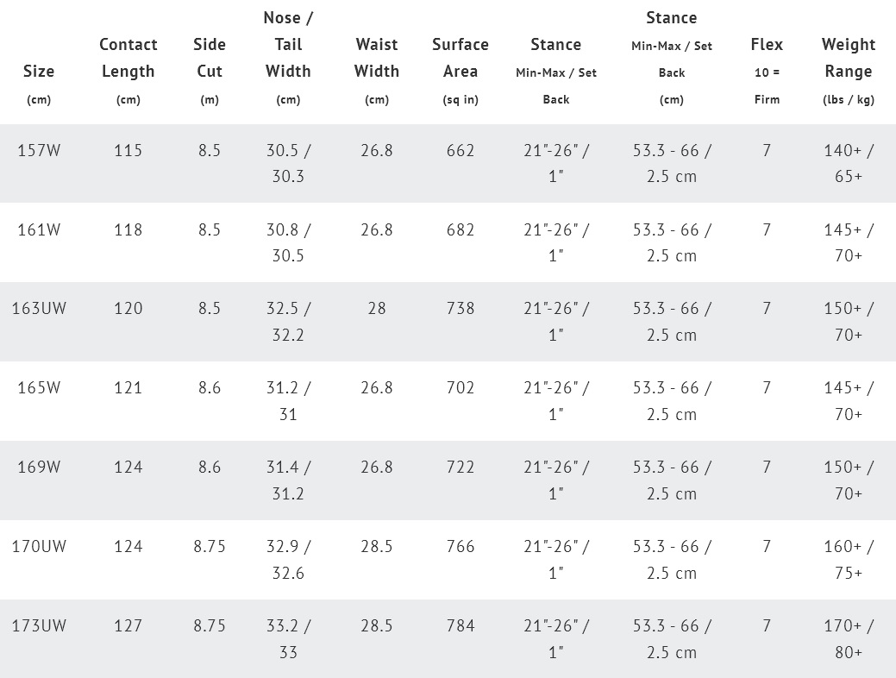This screenshot has width=896, height=678.
Task: Click the Size column header
Action: (x=39, y=72)
